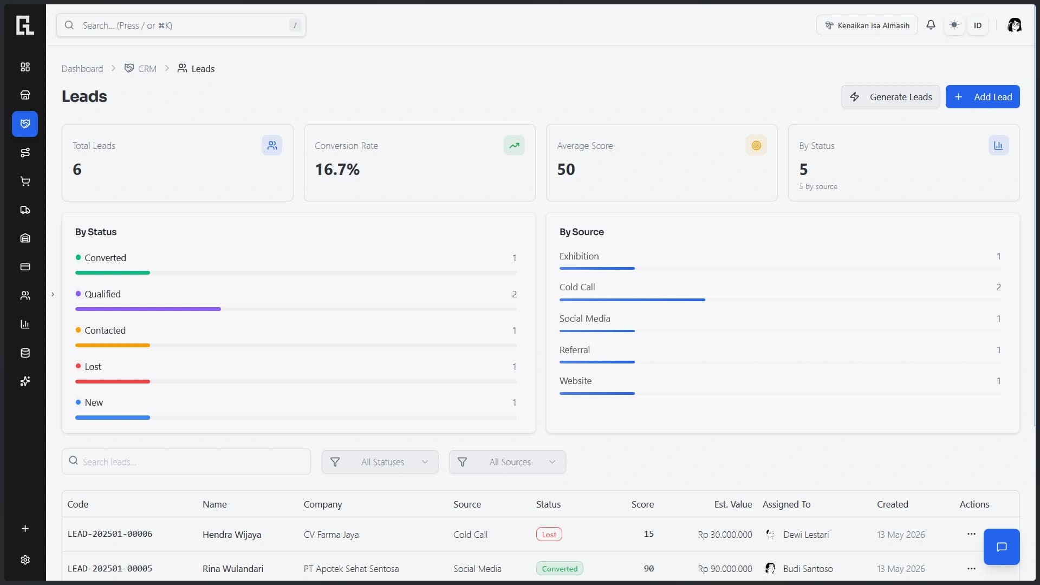
Task: Click the Website source label
Action: point(575,381)
